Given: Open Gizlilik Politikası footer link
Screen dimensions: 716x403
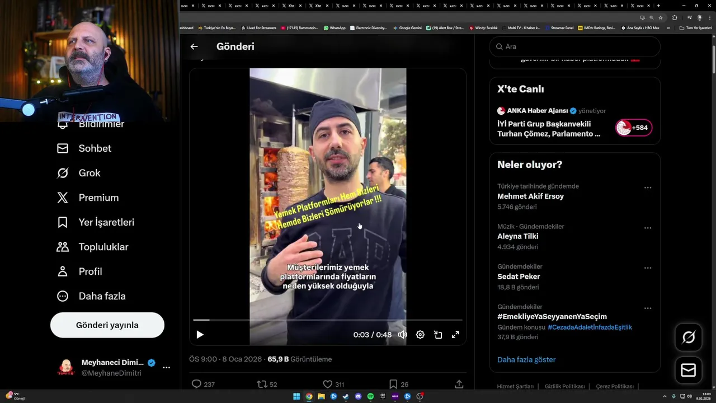Looking at the screenshot, I should [x=564, y=386].
